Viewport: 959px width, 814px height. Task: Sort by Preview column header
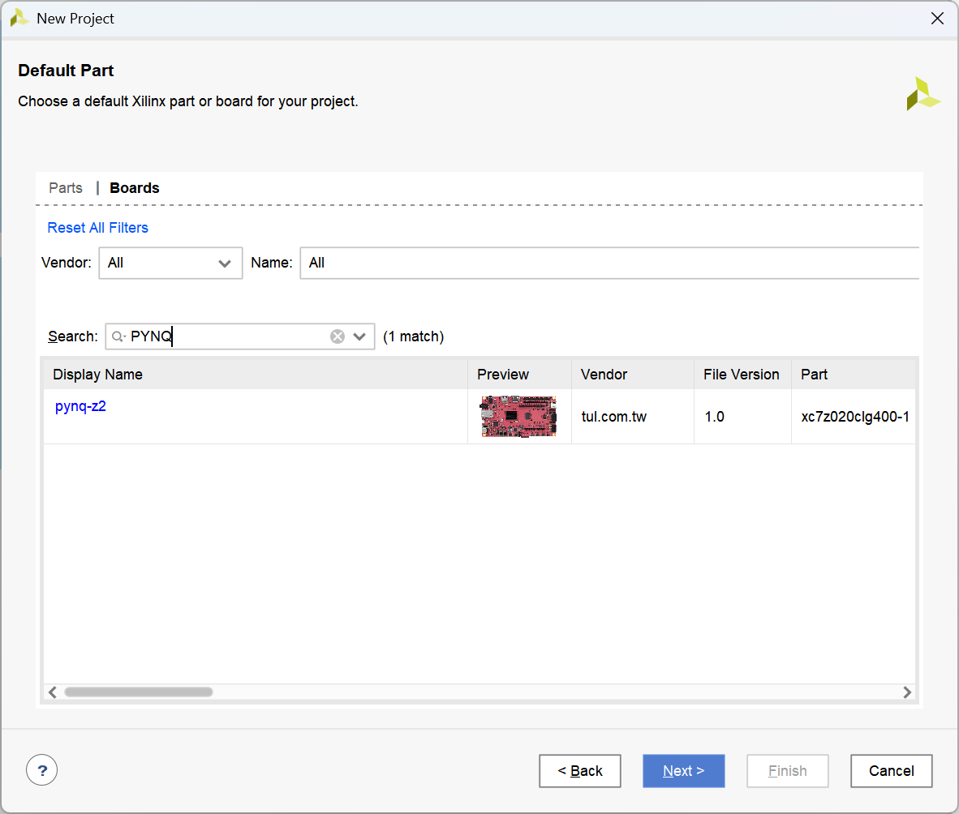[519, 374]
